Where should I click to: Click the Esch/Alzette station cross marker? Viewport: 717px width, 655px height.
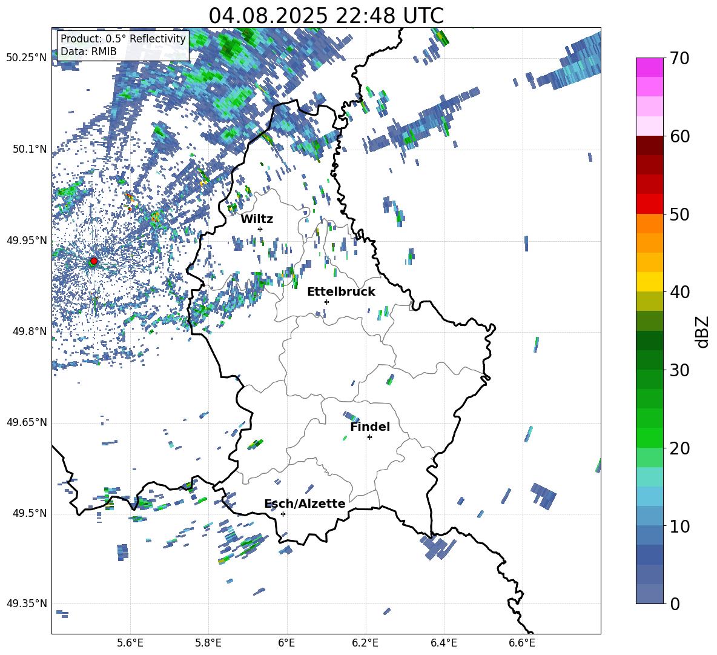(x=283, y=514)
